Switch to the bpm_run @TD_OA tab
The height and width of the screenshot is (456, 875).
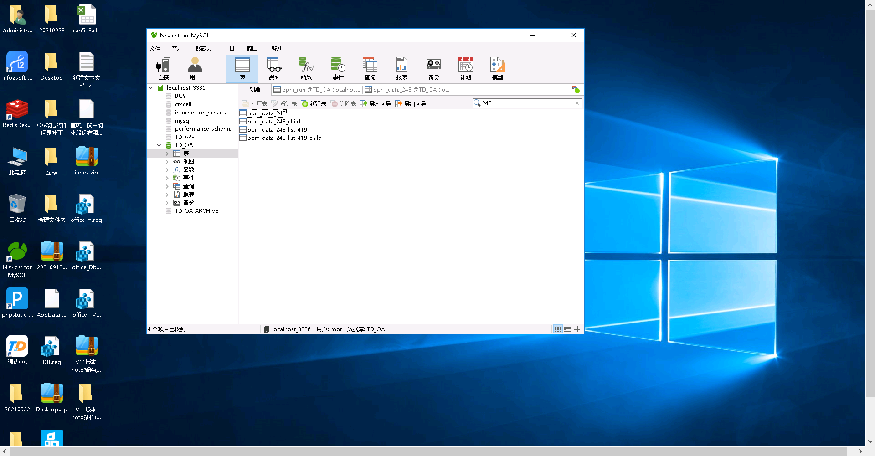tap(317, 90)
